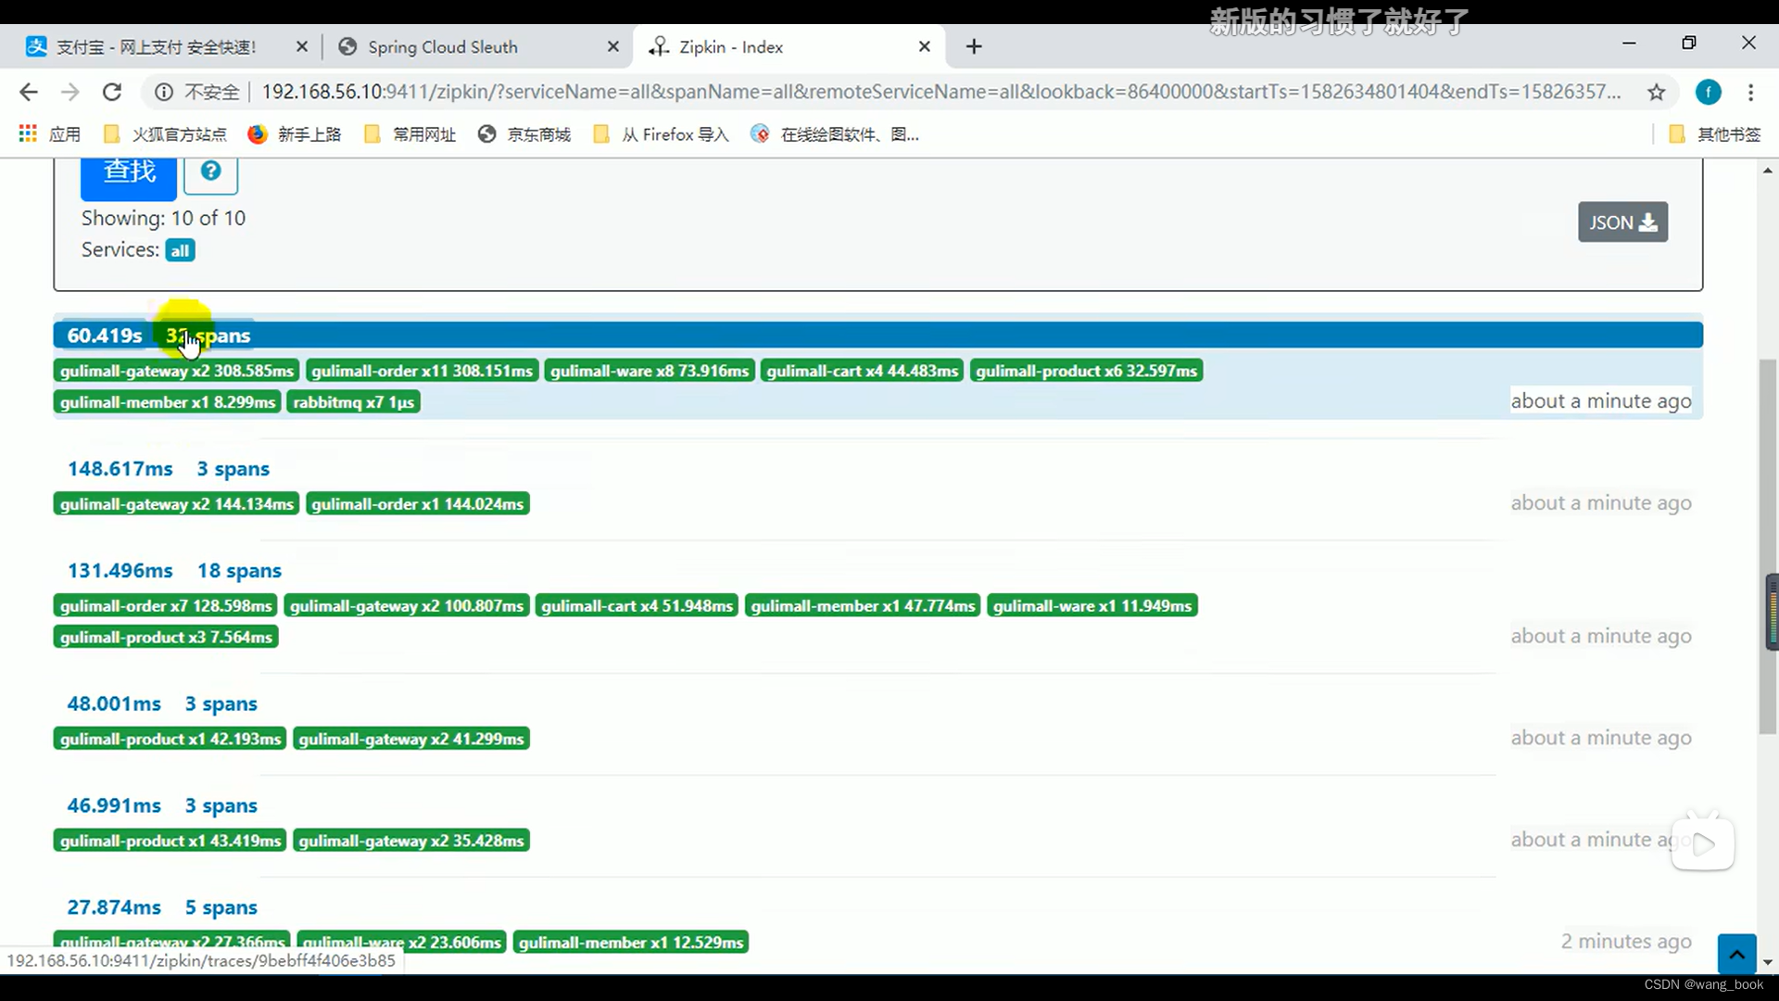Download traces with the JSON button
Image resolution: width=1779 pixels, height=1001 pixels.
click(x=1622, y=222)
